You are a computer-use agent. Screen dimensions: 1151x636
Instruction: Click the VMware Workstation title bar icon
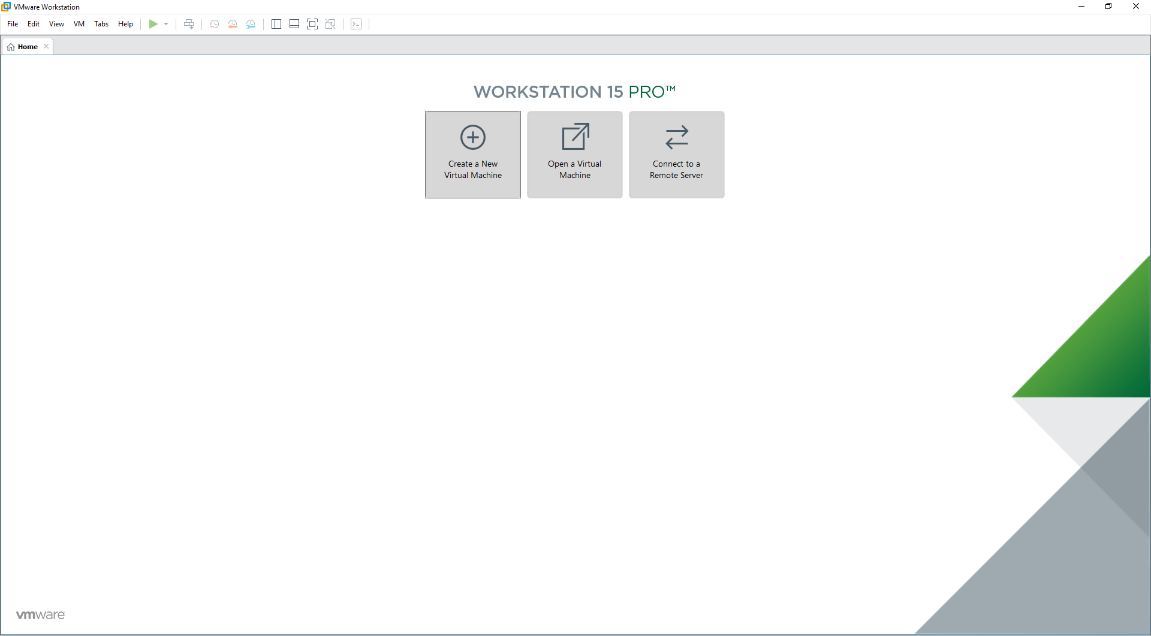(6, 7)
